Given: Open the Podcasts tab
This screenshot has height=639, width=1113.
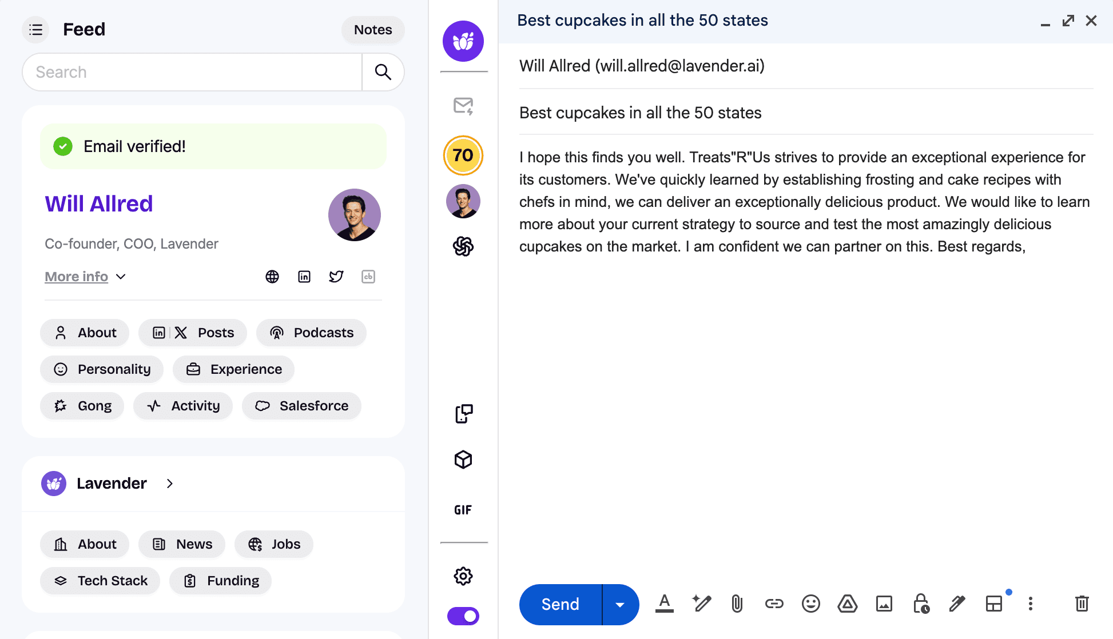Looking at the screenshot, I should coord(311,332).
